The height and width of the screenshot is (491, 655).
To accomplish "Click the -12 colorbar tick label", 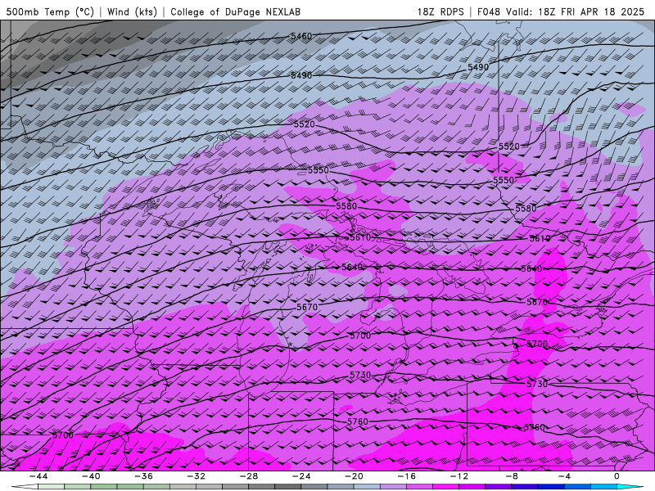I will 459,476.
